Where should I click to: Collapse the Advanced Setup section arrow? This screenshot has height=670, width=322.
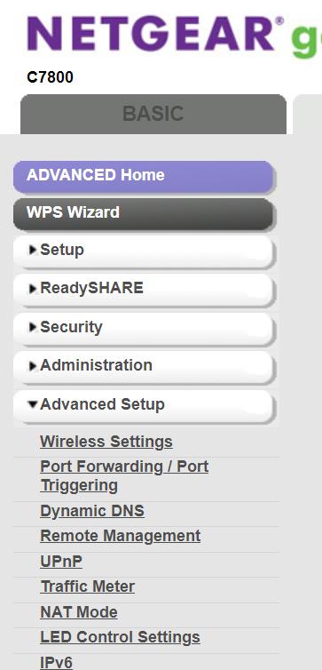pos(33,404)
